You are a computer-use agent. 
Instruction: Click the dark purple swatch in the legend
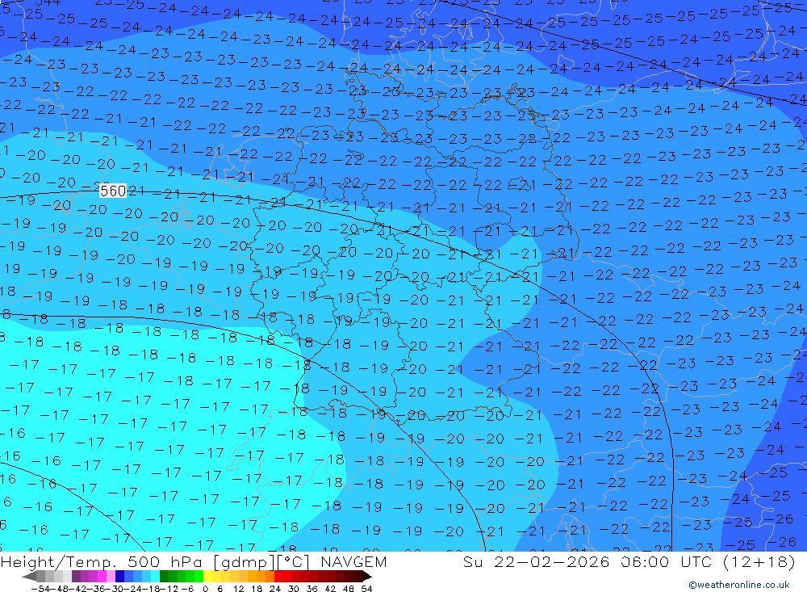(76, 577)
